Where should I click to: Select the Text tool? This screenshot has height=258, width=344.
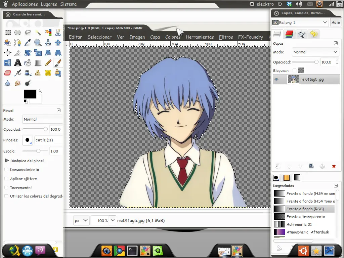(17, 63)
